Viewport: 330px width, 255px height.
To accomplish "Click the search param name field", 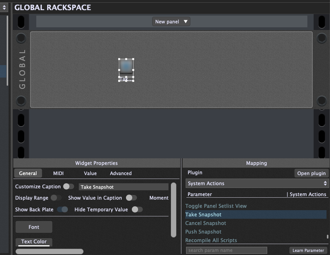I will [226, 250].
